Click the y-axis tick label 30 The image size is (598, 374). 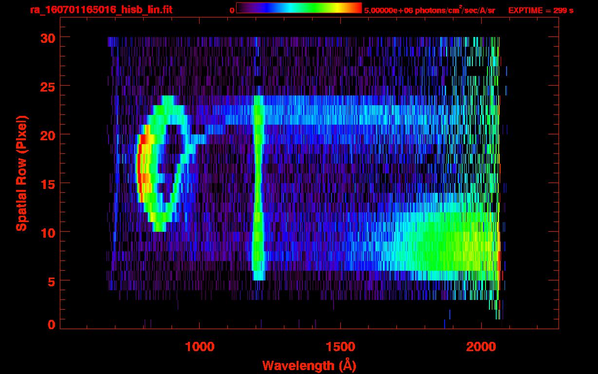(x=47, y=37)
